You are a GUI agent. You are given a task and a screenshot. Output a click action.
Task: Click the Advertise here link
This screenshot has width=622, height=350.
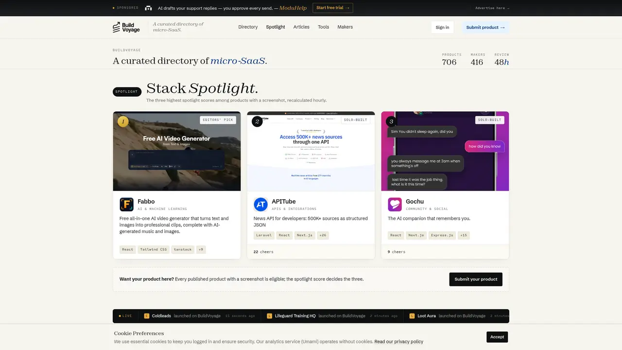tap(492, 8)
